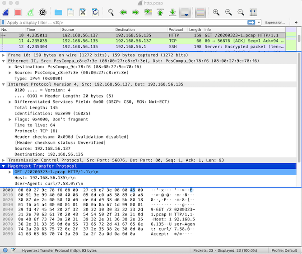Image resolution: width=302 pixels, height=254 pixels.
Task: Add a filter button with plus
Action: click(296, 23)
